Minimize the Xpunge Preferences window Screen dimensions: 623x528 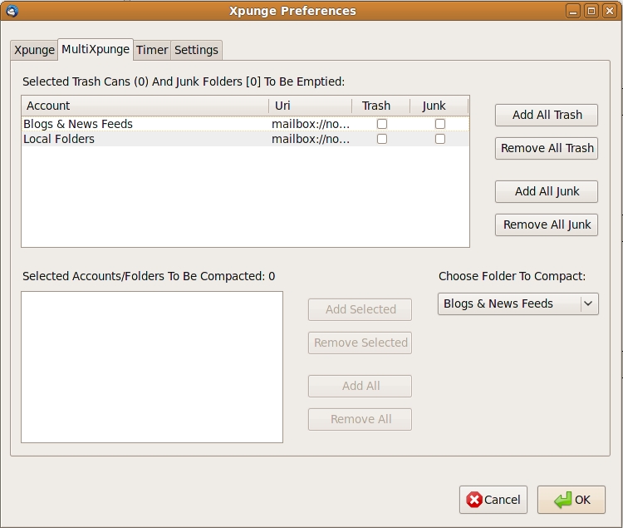[x=574, y=11]
